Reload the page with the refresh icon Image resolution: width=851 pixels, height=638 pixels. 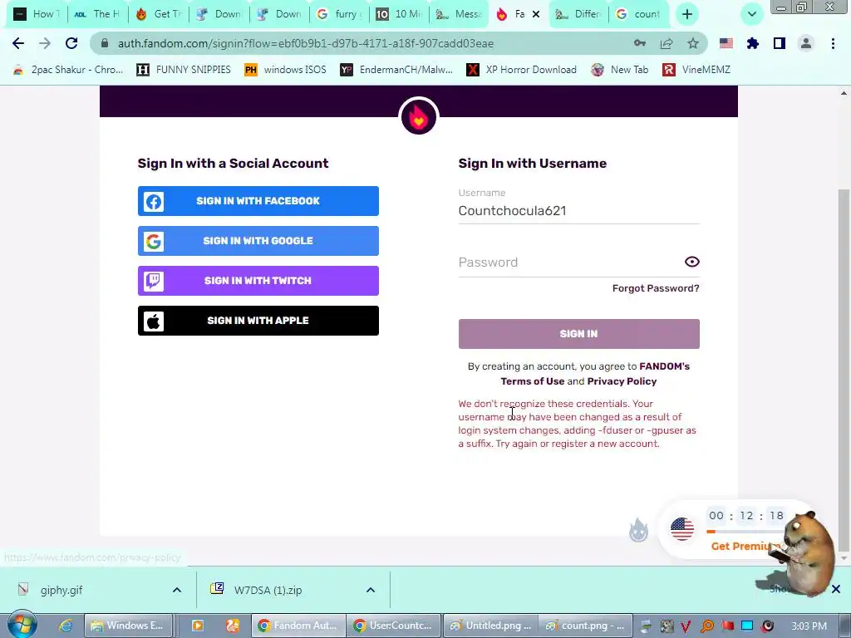pos(71,43)
